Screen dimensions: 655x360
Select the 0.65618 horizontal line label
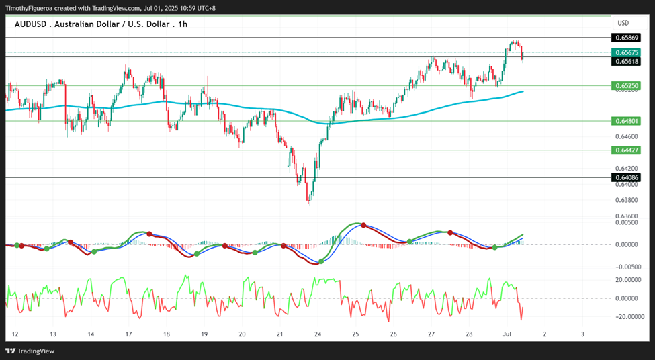point(625,61)
